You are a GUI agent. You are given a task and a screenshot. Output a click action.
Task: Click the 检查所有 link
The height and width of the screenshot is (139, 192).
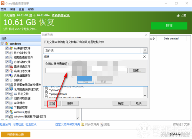pos(5,124)
